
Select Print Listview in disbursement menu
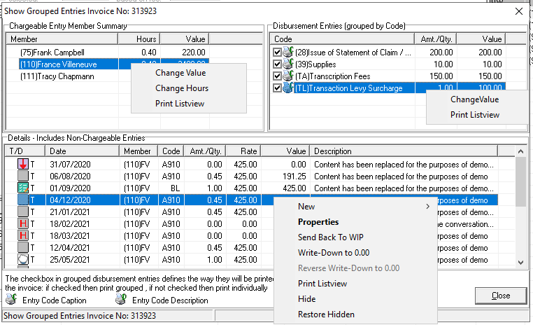tap(475, 115)
